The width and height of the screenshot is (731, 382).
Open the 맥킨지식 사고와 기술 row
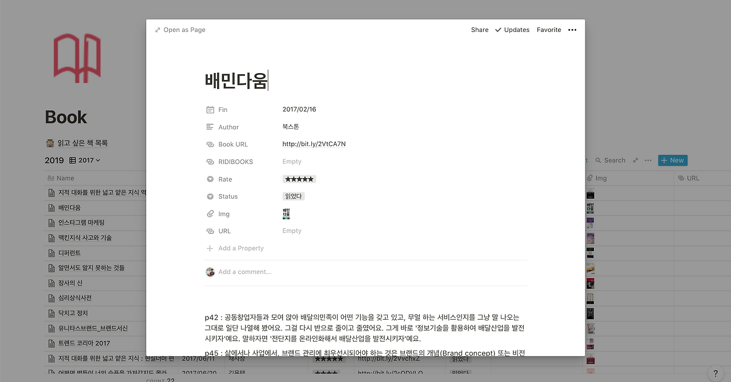click(x=85, y=238)
